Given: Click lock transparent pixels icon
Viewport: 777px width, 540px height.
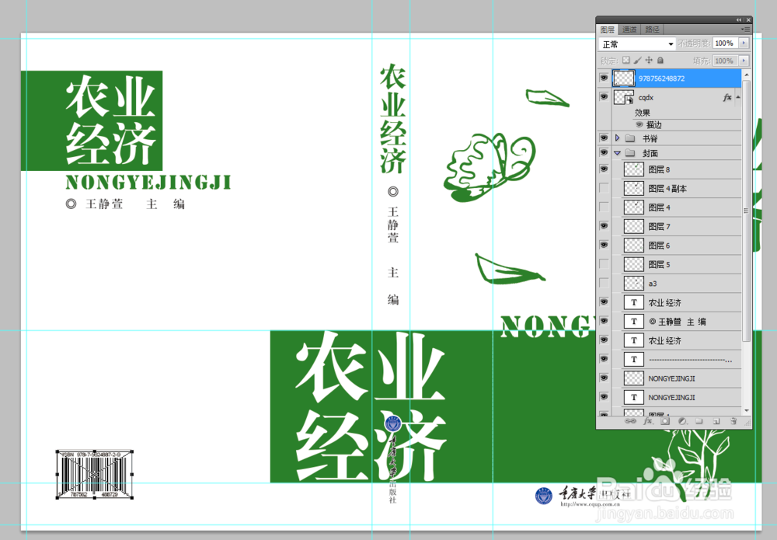Looking at the screenshot, I should click(625, 60).
